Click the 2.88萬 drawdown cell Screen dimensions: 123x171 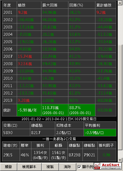pyautogui.click(x=55, y=100)
